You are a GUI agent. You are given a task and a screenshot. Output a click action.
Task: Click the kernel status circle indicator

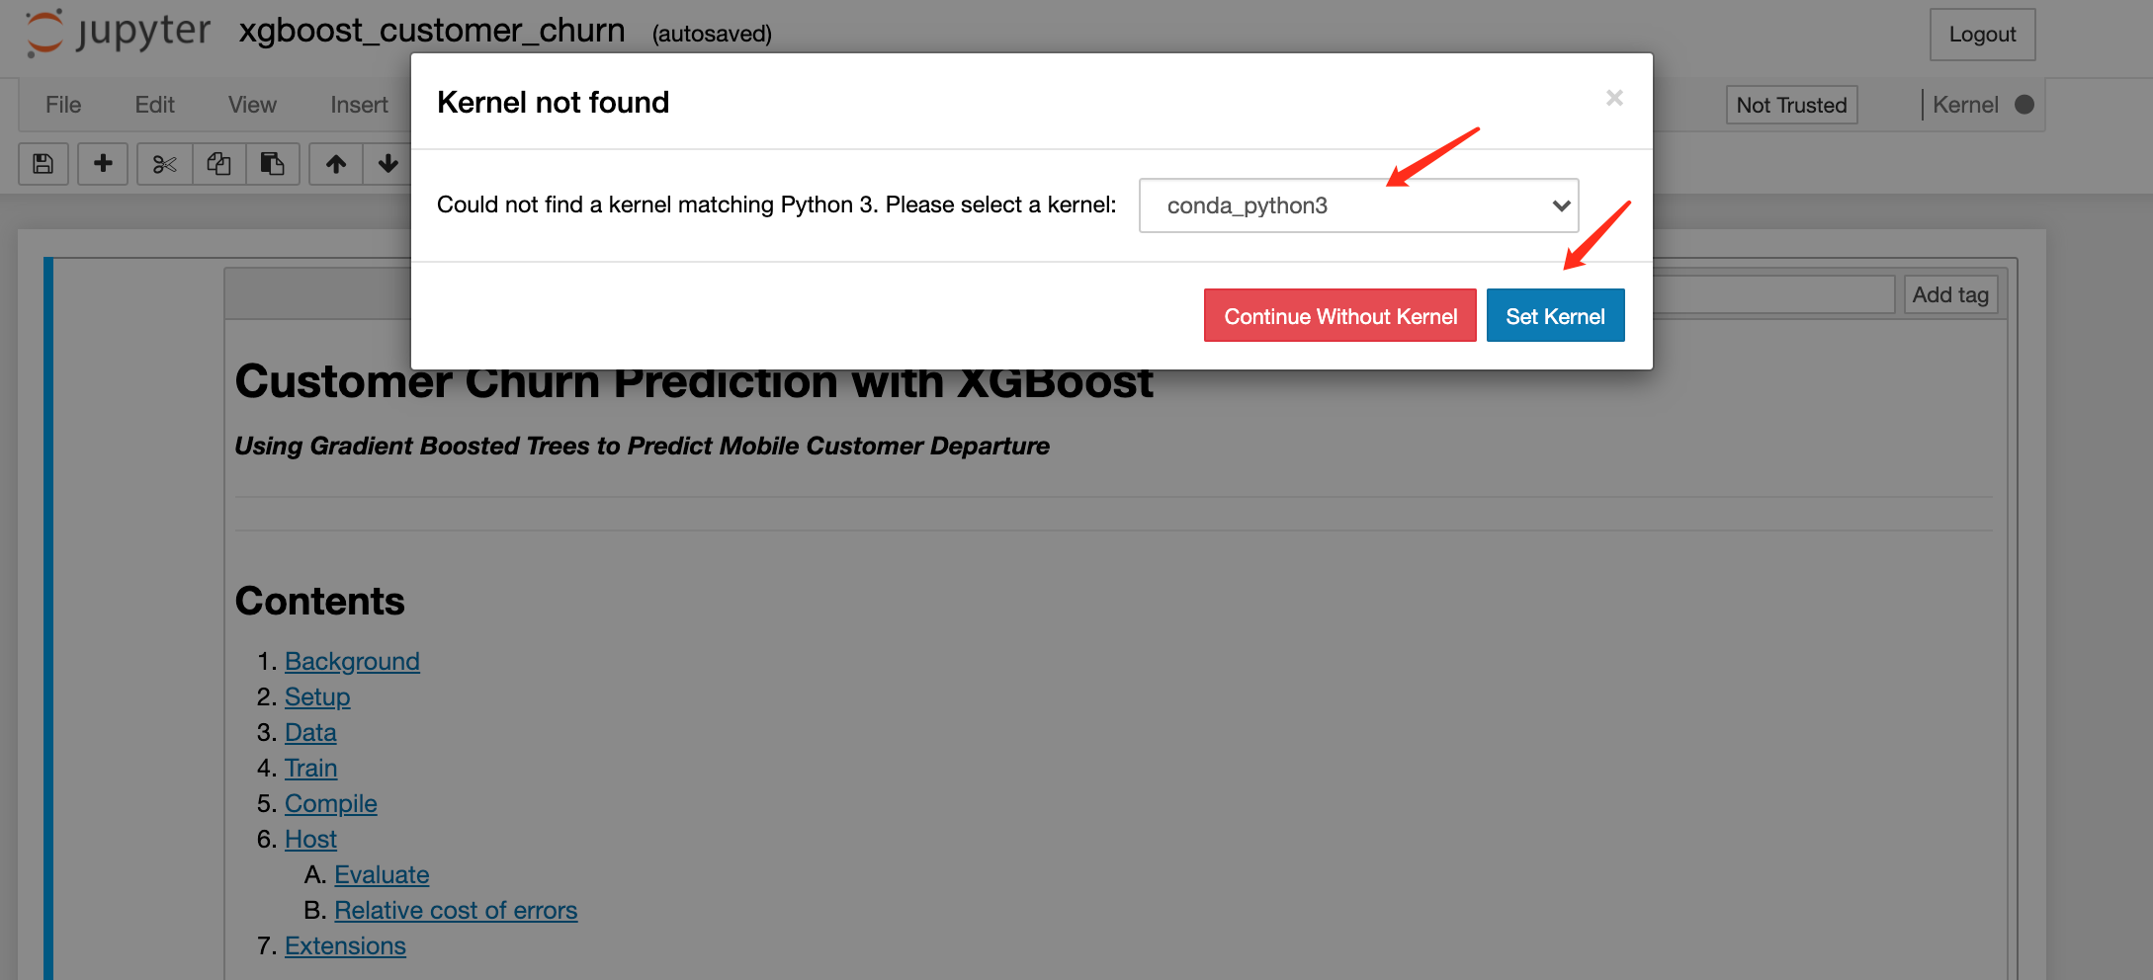tap(2024, 105)
